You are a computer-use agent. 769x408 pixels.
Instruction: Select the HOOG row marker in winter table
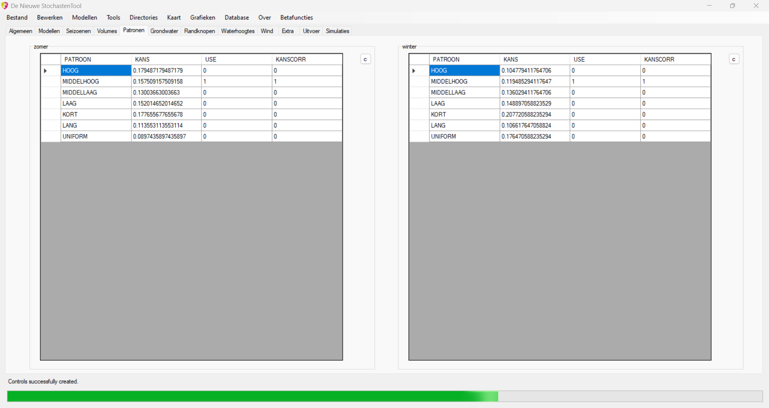[x=419, y=70]
